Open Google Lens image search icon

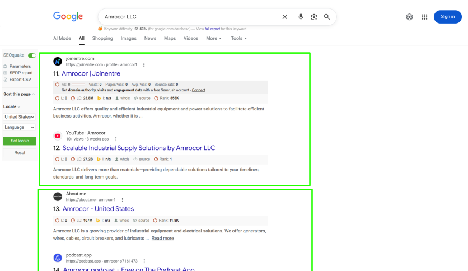coord(313,17)
